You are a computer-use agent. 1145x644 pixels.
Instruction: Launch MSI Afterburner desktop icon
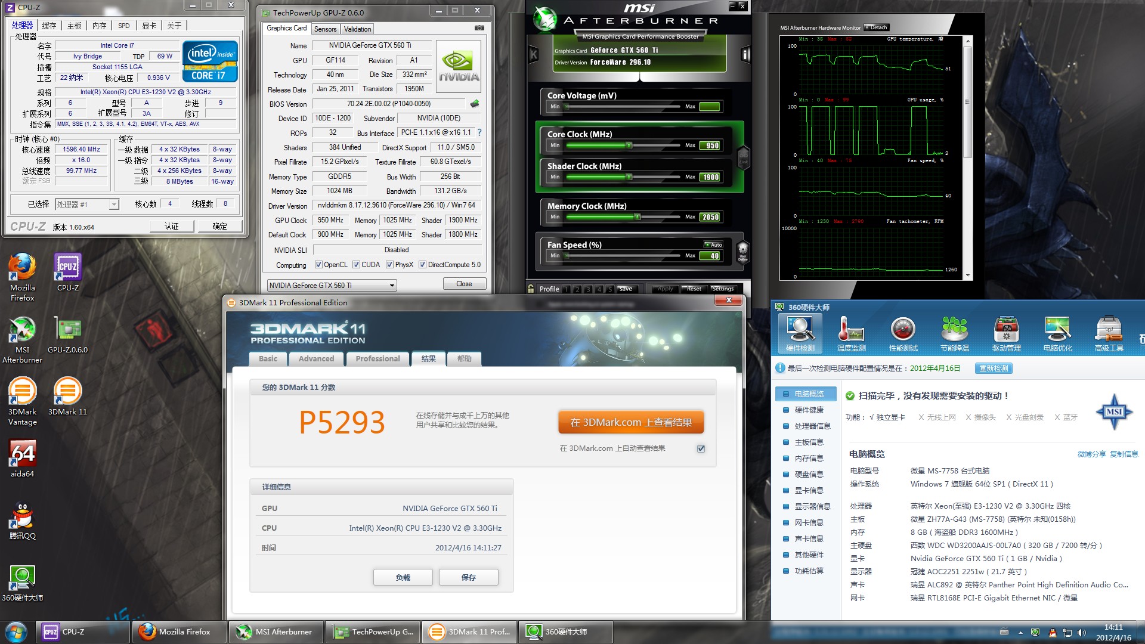tap(22, 339)
